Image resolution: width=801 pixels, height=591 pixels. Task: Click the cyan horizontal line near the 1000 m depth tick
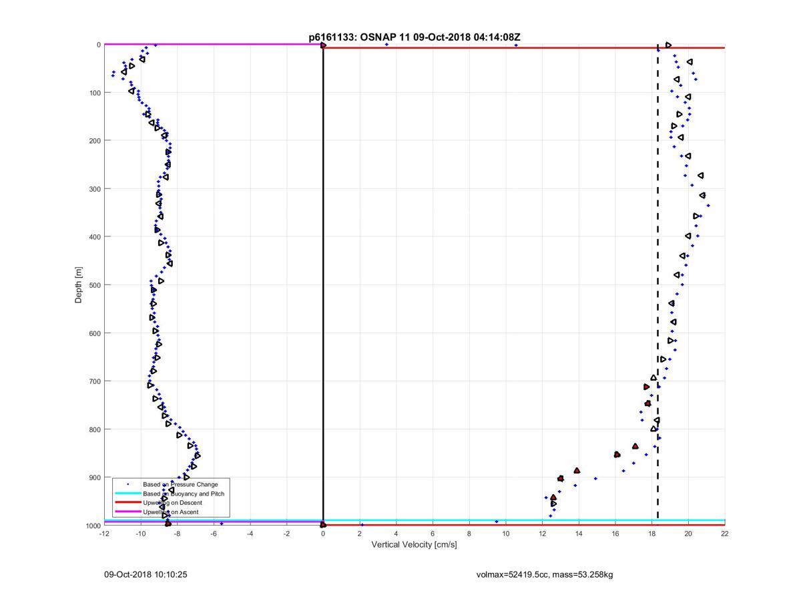coord(415,520)
